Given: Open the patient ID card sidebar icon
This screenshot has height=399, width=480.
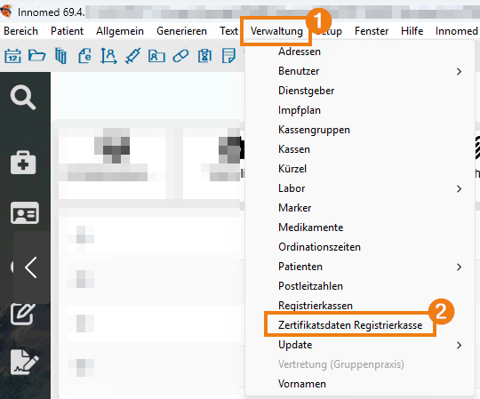Looking at the screenshot, I should 25,213.
